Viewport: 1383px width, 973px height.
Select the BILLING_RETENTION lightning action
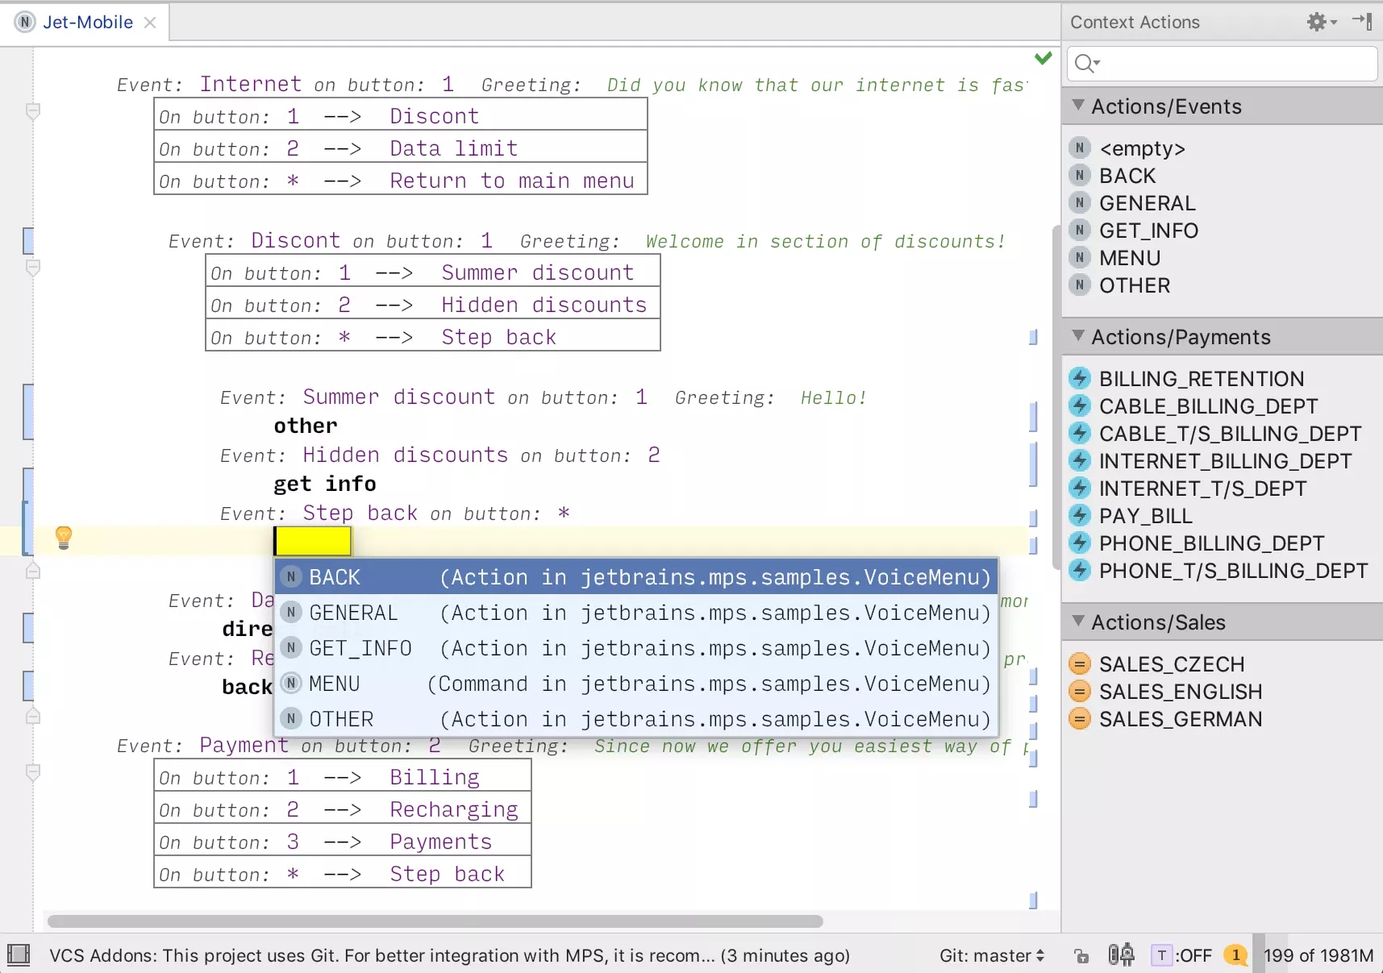click(x=1201, y=378)
